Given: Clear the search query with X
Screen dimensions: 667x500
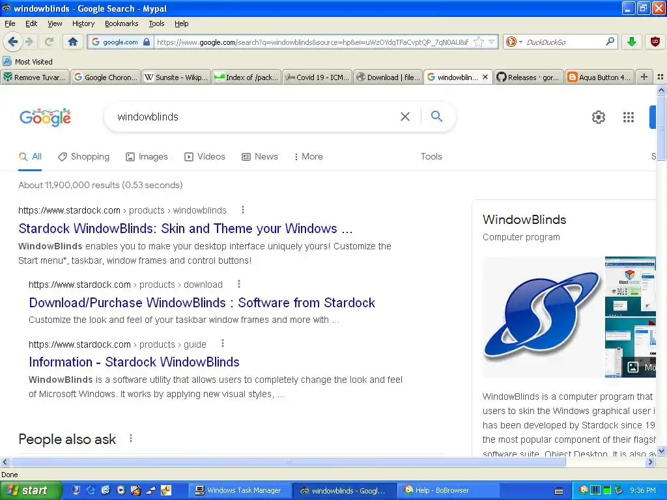Looking at the screenshot, I should coord(405,117).
